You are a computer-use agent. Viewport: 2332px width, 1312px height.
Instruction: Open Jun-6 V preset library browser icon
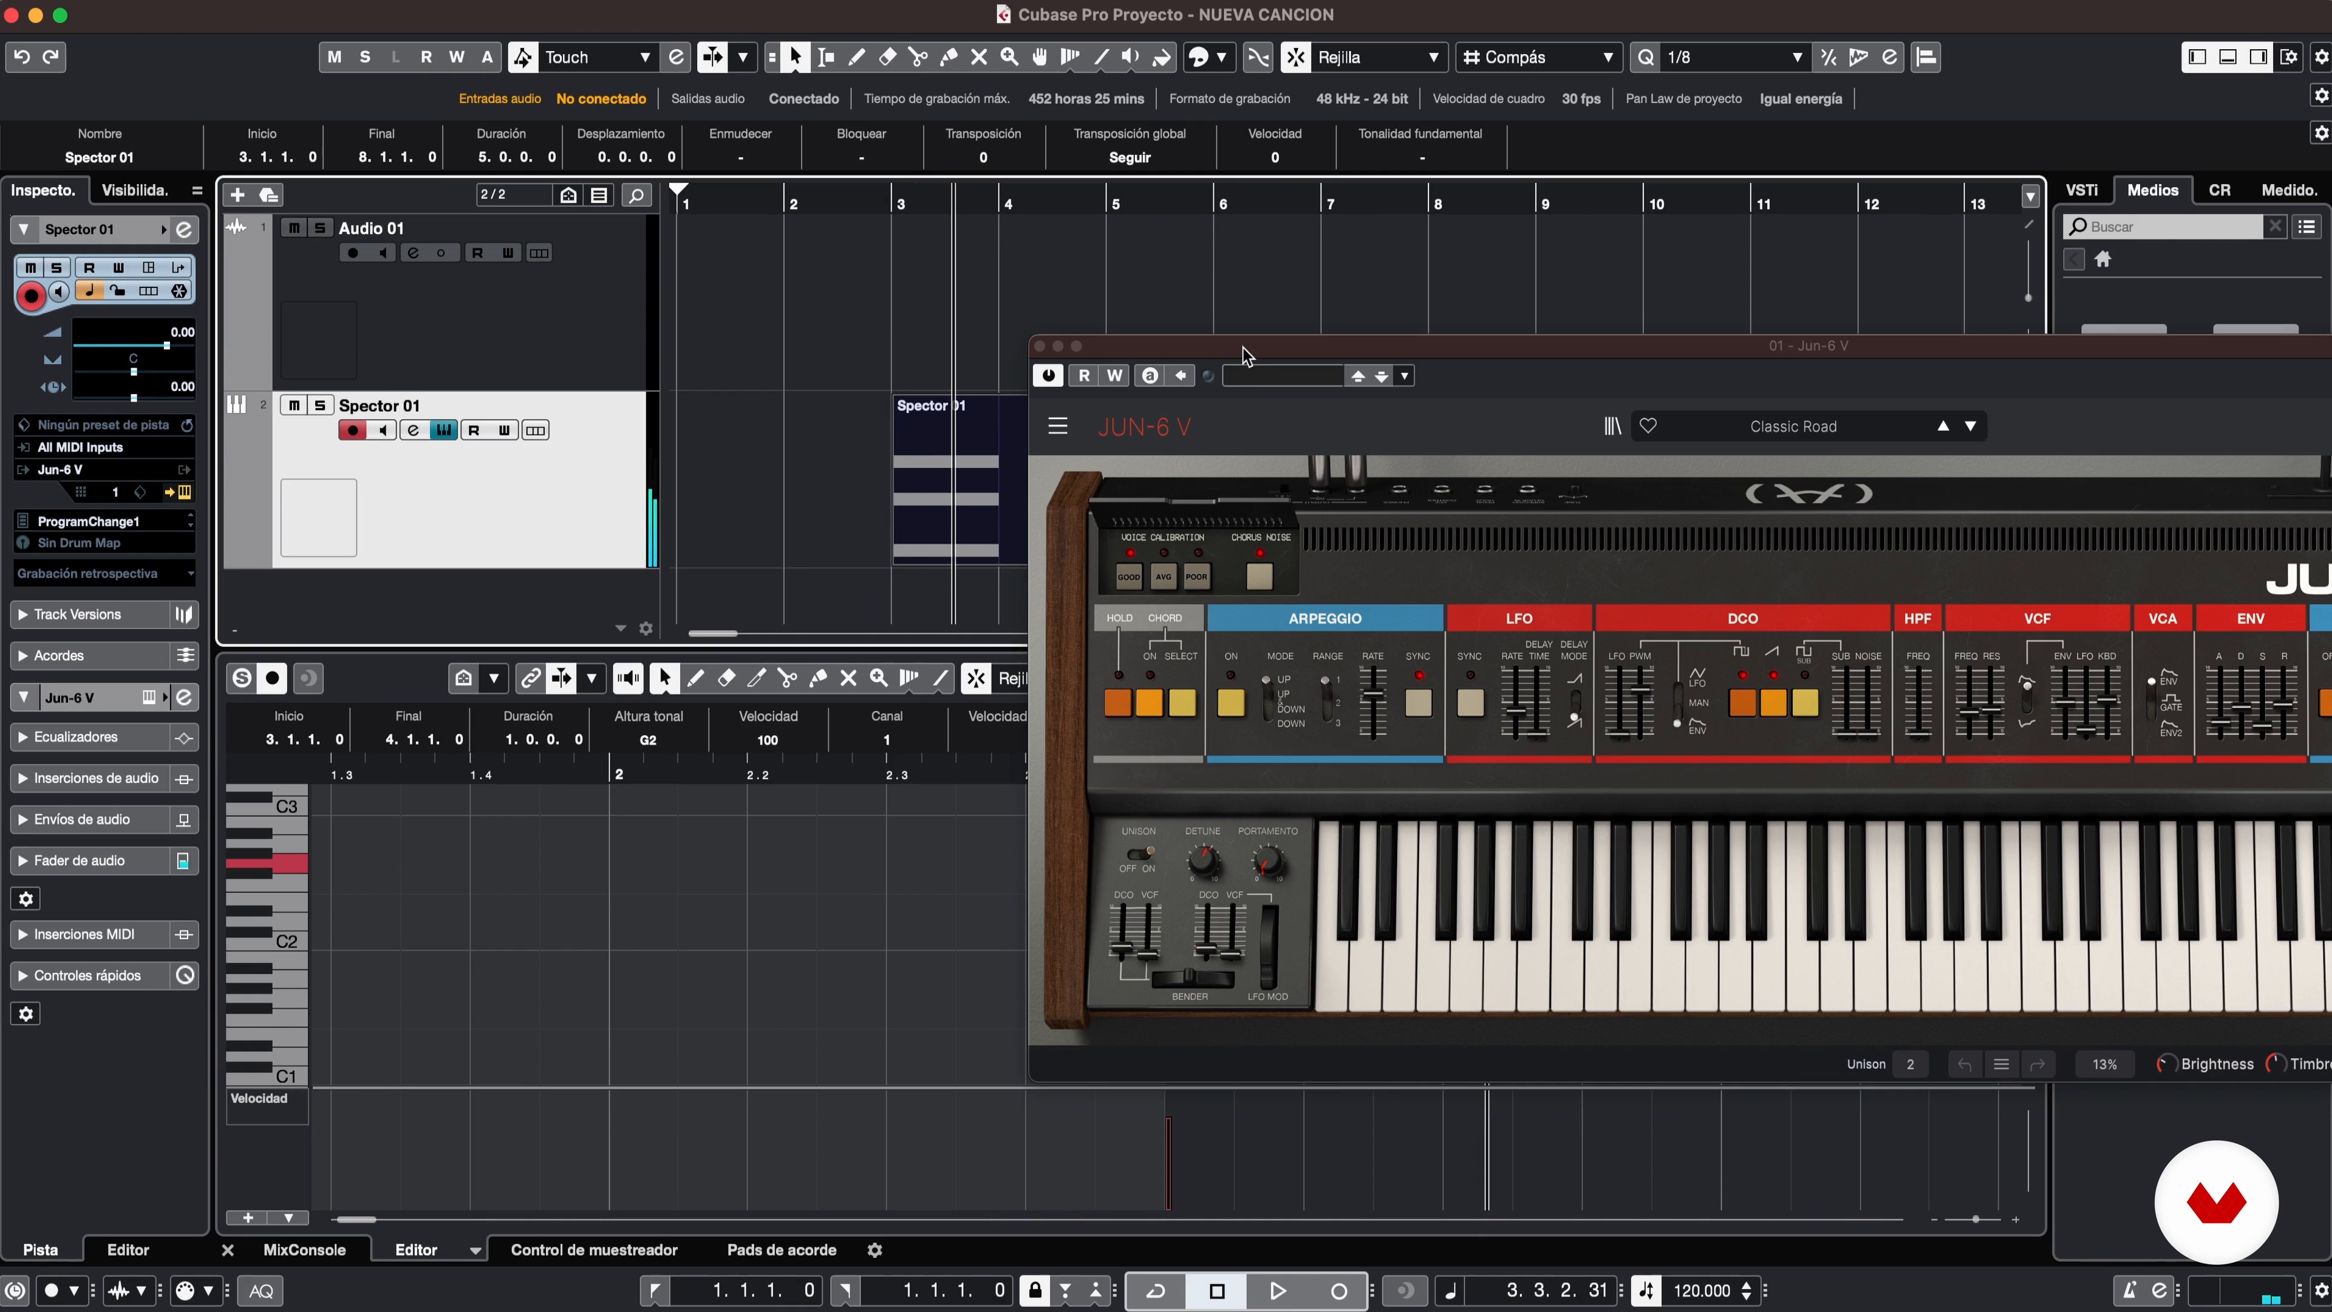pos(1612,426)
